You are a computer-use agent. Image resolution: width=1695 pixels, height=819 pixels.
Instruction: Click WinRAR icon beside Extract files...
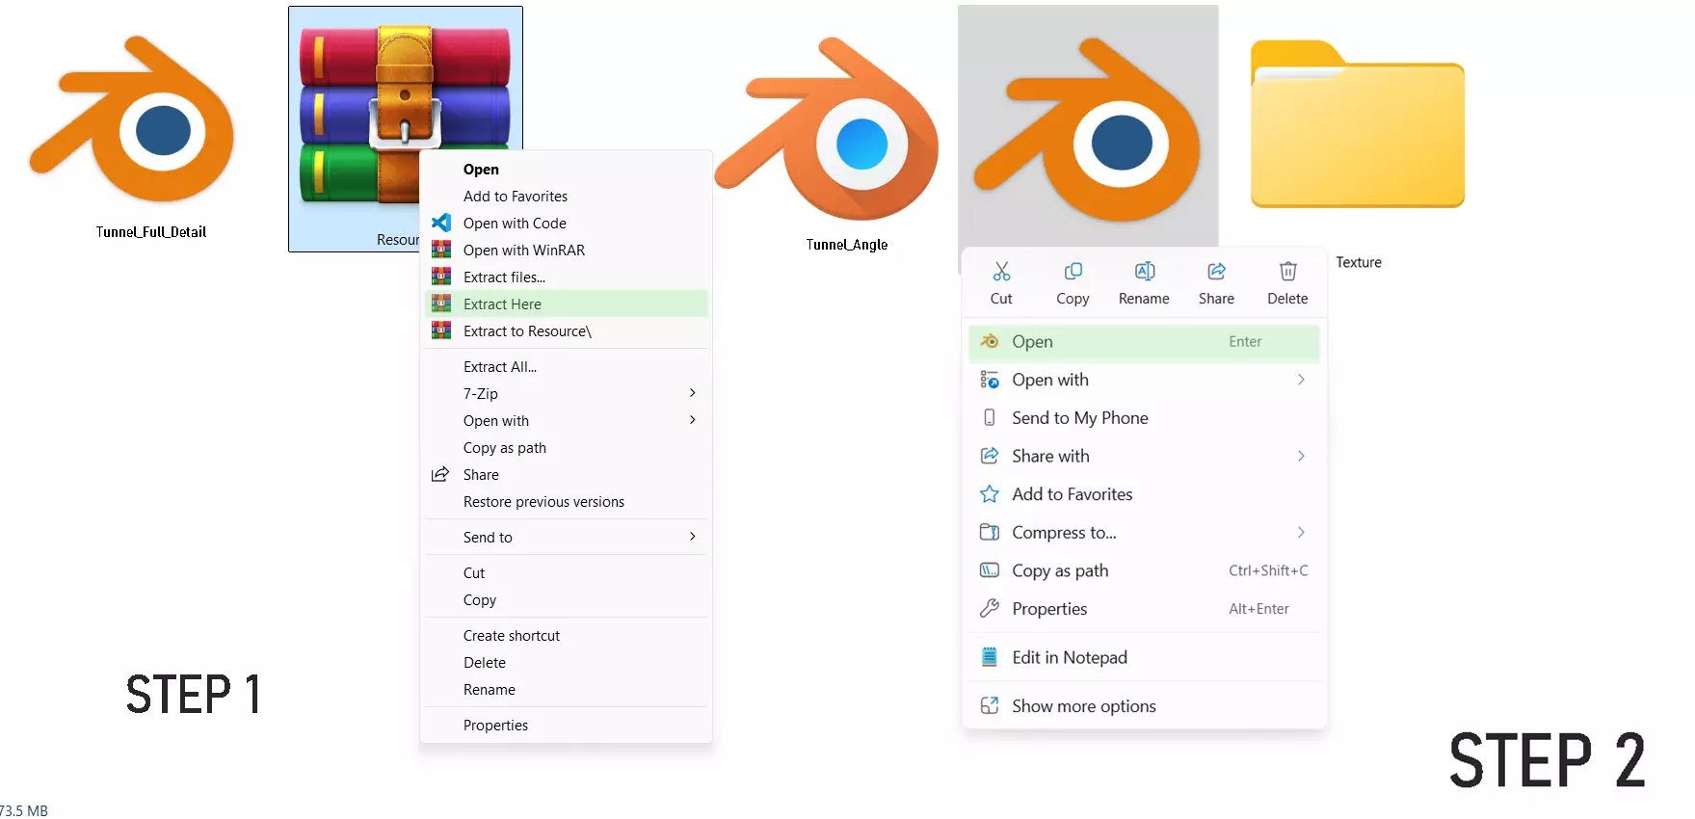(x=441, y=277)
